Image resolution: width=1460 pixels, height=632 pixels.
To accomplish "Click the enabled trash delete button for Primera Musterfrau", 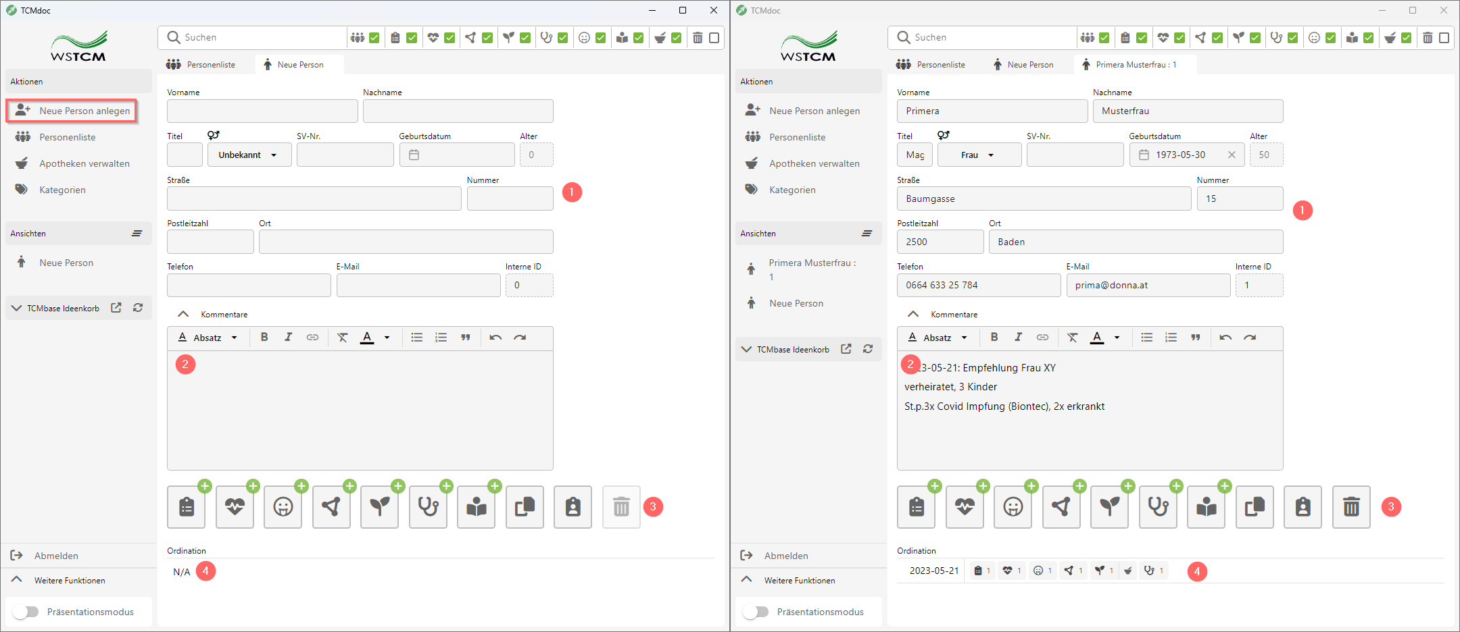I will (1350, 507).
